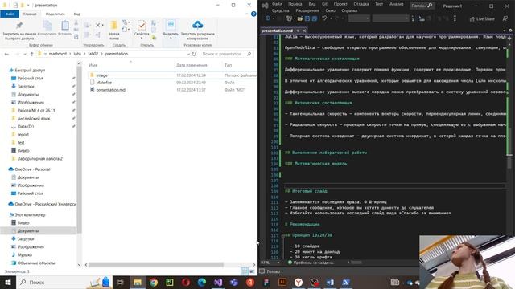Open the zoom level 97% dropdown

point(278,263)
